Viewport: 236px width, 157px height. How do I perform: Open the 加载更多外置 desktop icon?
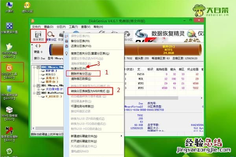tap(9, 28)
